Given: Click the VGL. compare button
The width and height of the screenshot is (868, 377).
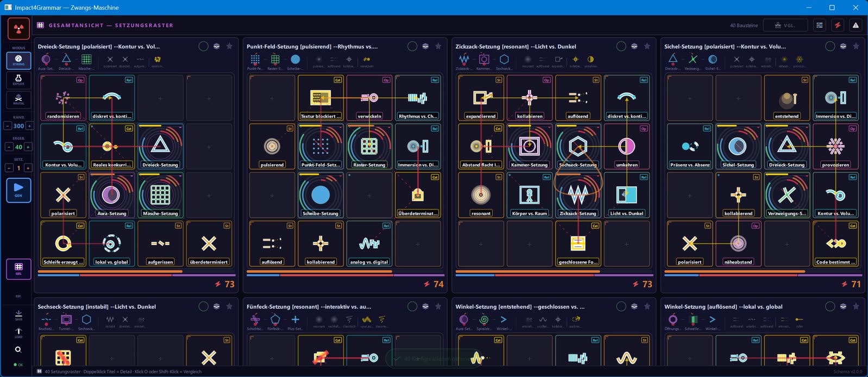Looking at the screenshot, I should tap(784, 25).
